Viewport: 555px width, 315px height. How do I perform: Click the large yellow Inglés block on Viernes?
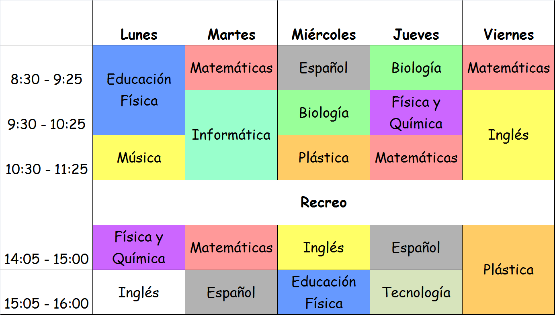[x=508, y=135]
